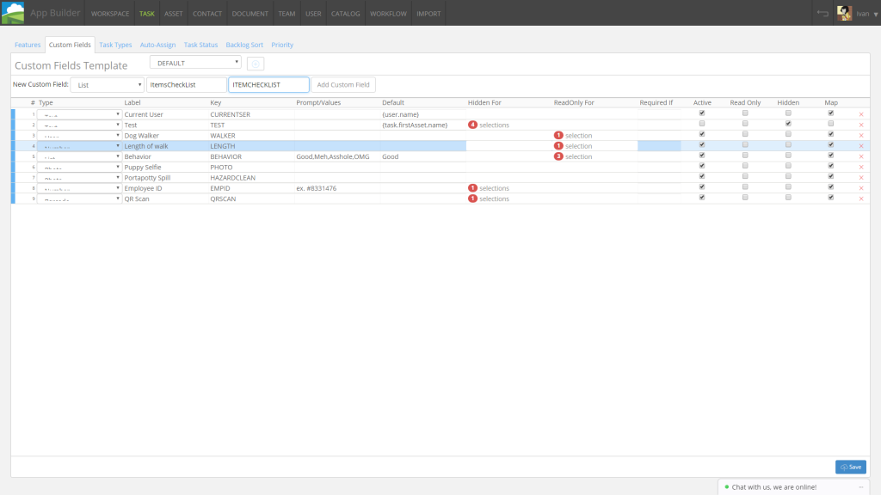881x495 pixels.
Task: Minimize the chat widget
Action: tap(861, 487)
